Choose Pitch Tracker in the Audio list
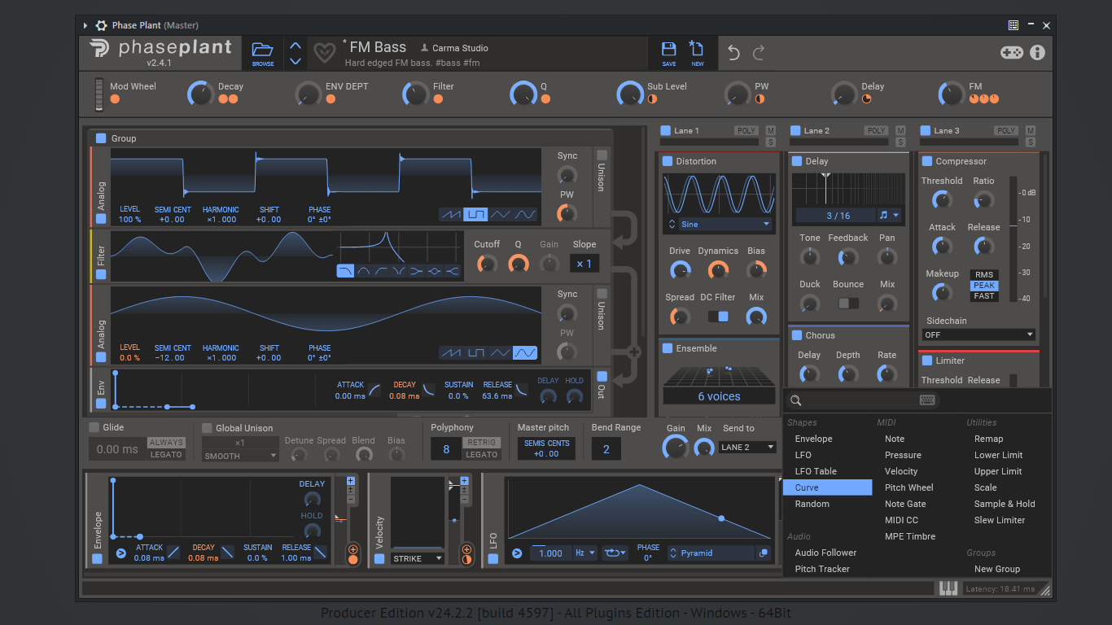 pyautogui.click(x=822, y=569)
